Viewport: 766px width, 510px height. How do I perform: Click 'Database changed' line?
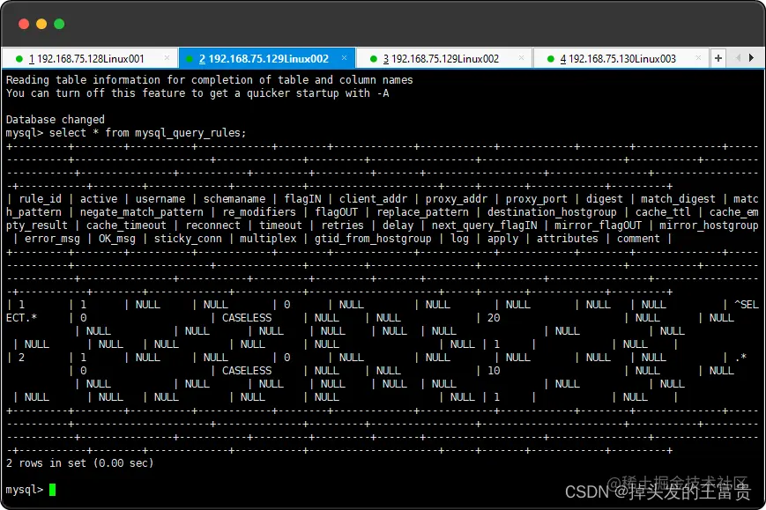pyautogui.click(x=56, y=120)
